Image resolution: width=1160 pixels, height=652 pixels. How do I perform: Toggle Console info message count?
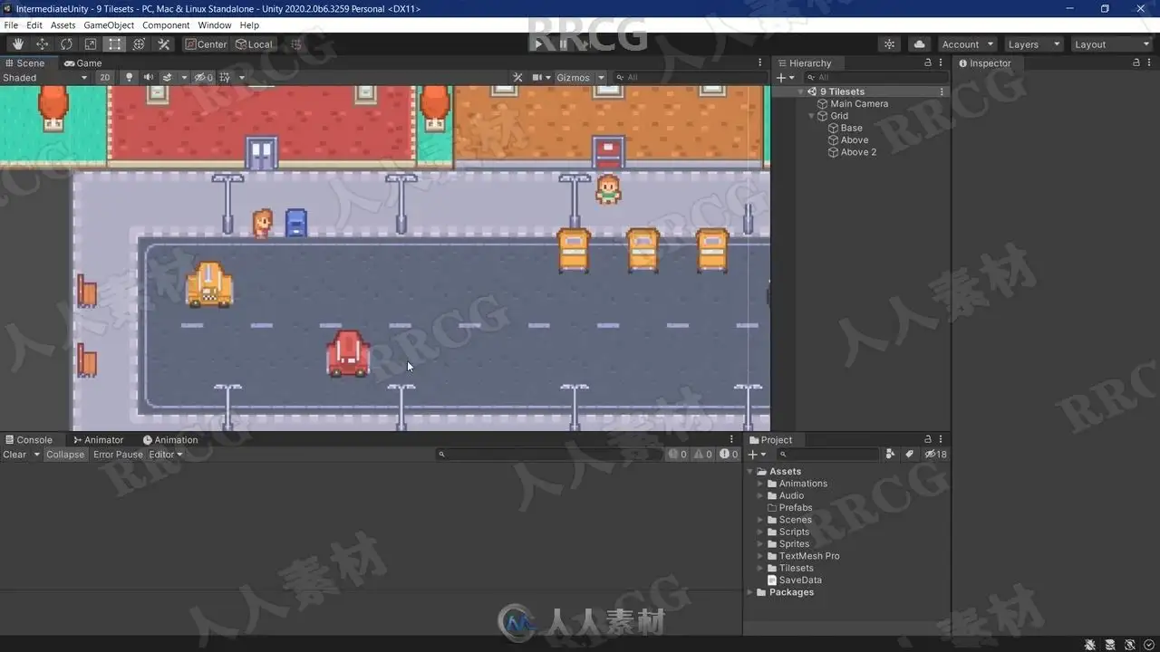[678, 455]
